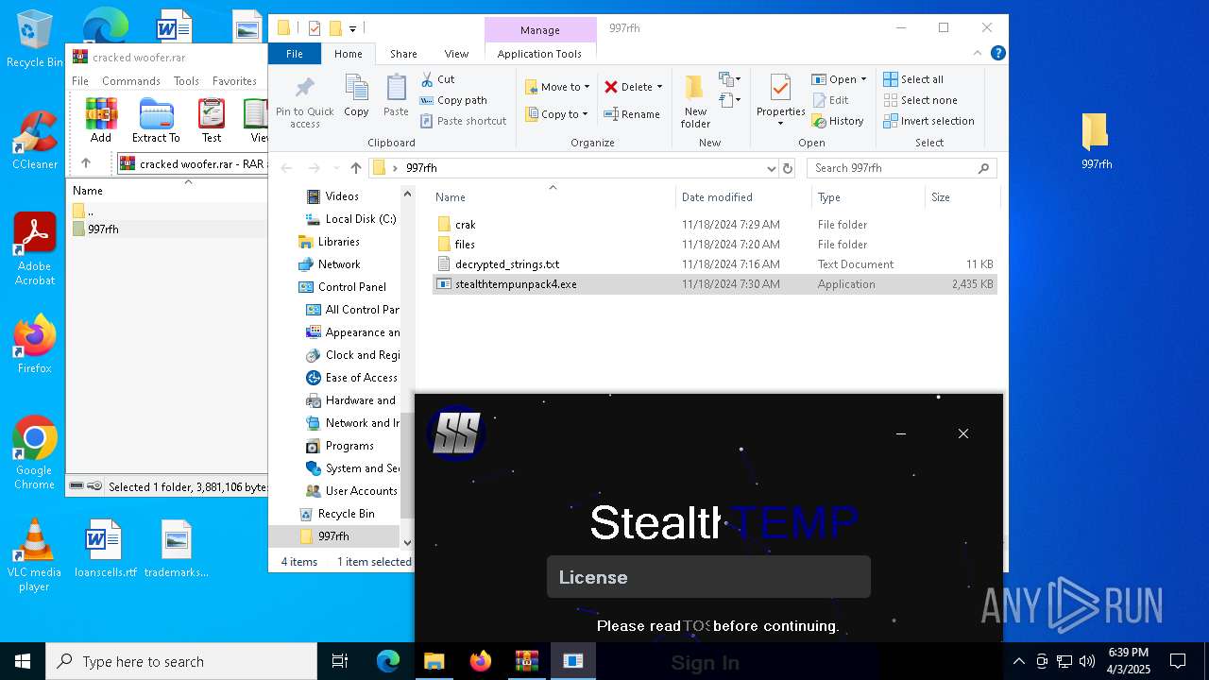Screen dimensions: 1209x680
Task: Collapse the ribbon with the chevron
Action: [979, 54]
